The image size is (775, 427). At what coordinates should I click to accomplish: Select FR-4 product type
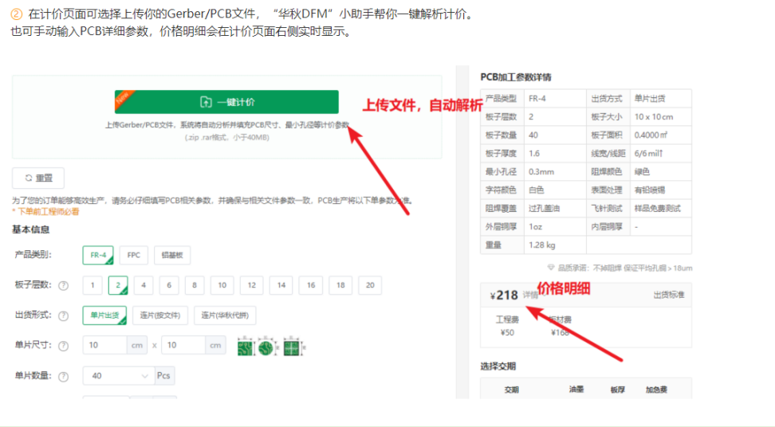(x=98, y=255)
